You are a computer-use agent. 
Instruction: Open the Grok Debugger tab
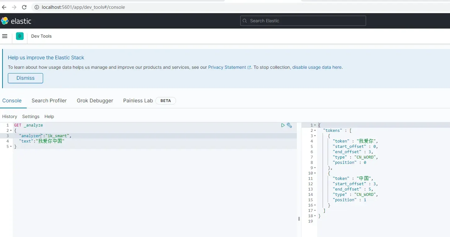(x=95, y=100)
